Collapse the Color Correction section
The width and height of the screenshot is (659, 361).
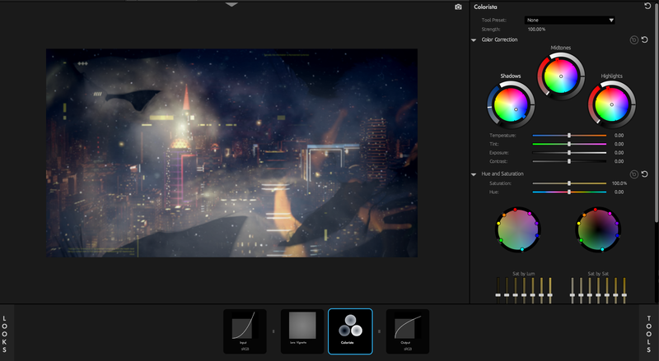(x=474, y=39)
